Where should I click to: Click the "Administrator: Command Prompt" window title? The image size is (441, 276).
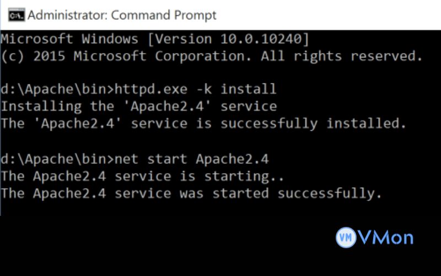coord(122,15)
